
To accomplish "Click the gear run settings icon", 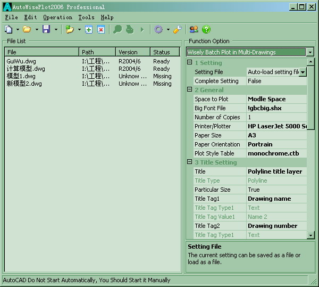I will (158, 29).
